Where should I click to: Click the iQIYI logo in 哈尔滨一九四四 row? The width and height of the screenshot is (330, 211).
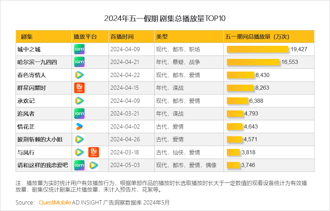click(79, 62)
